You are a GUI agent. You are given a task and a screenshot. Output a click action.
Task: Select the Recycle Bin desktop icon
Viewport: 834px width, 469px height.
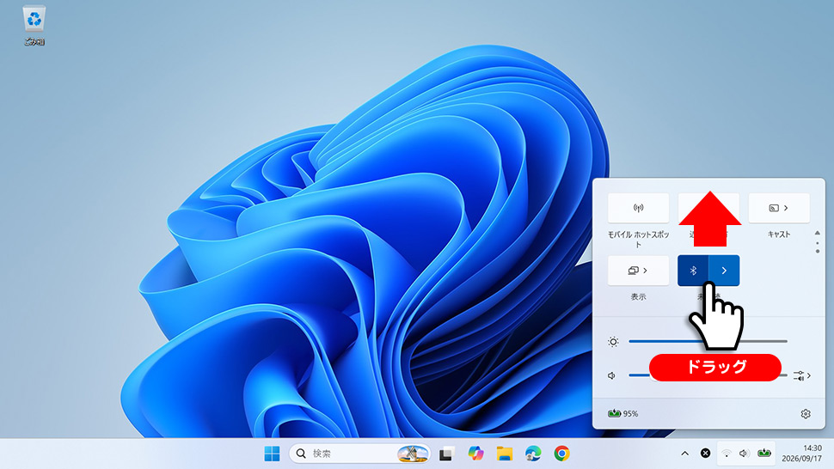pyautogui.click(x=34, y=26)
